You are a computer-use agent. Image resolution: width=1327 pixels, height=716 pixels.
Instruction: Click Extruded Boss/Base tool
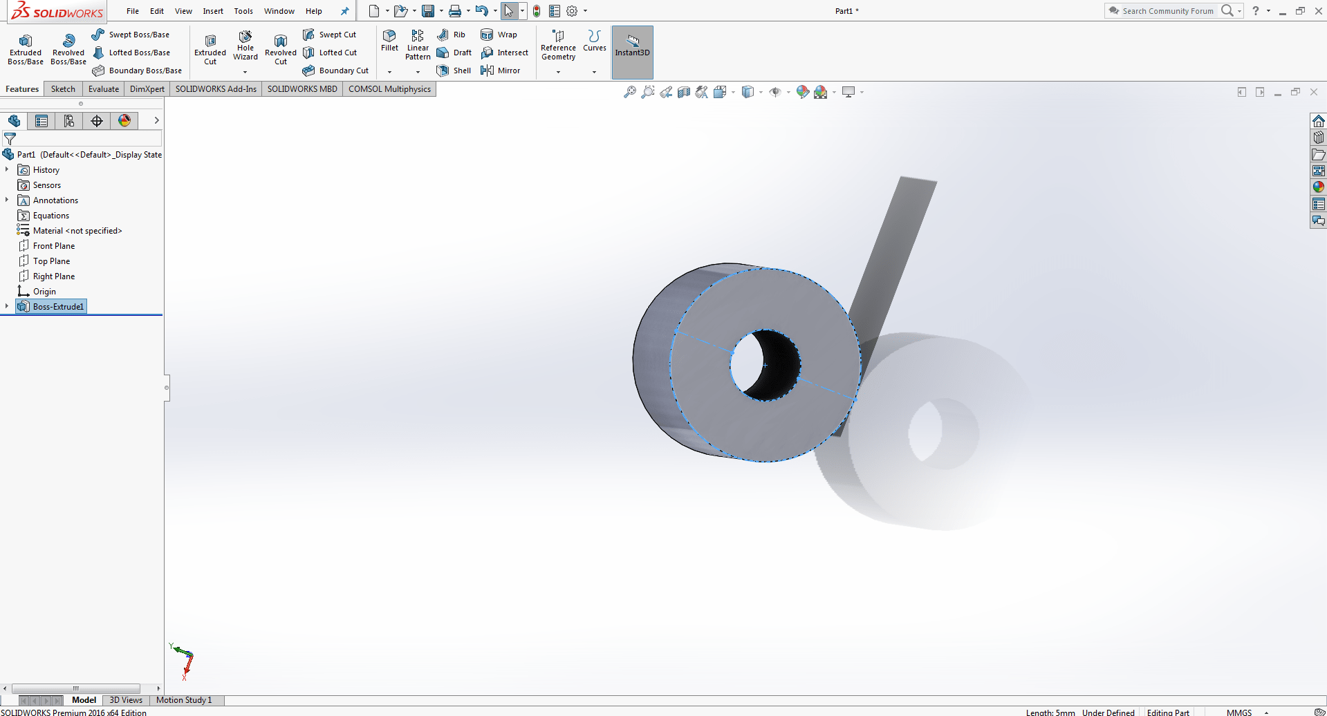pos(26,50)
